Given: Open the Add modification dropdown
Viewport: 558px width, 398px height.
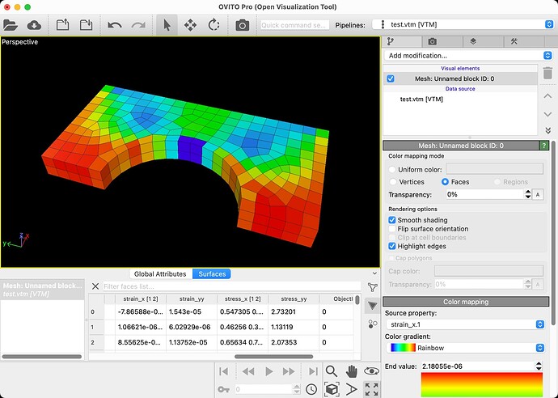Looking at the screenshot, I should pos(469,56).
